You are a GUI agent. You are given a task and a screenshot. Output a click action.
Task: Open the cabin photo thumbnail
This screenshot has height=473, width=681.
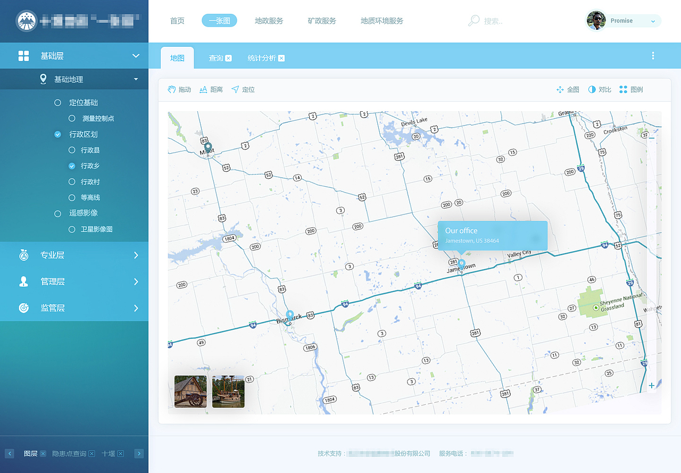coord(190,392)
